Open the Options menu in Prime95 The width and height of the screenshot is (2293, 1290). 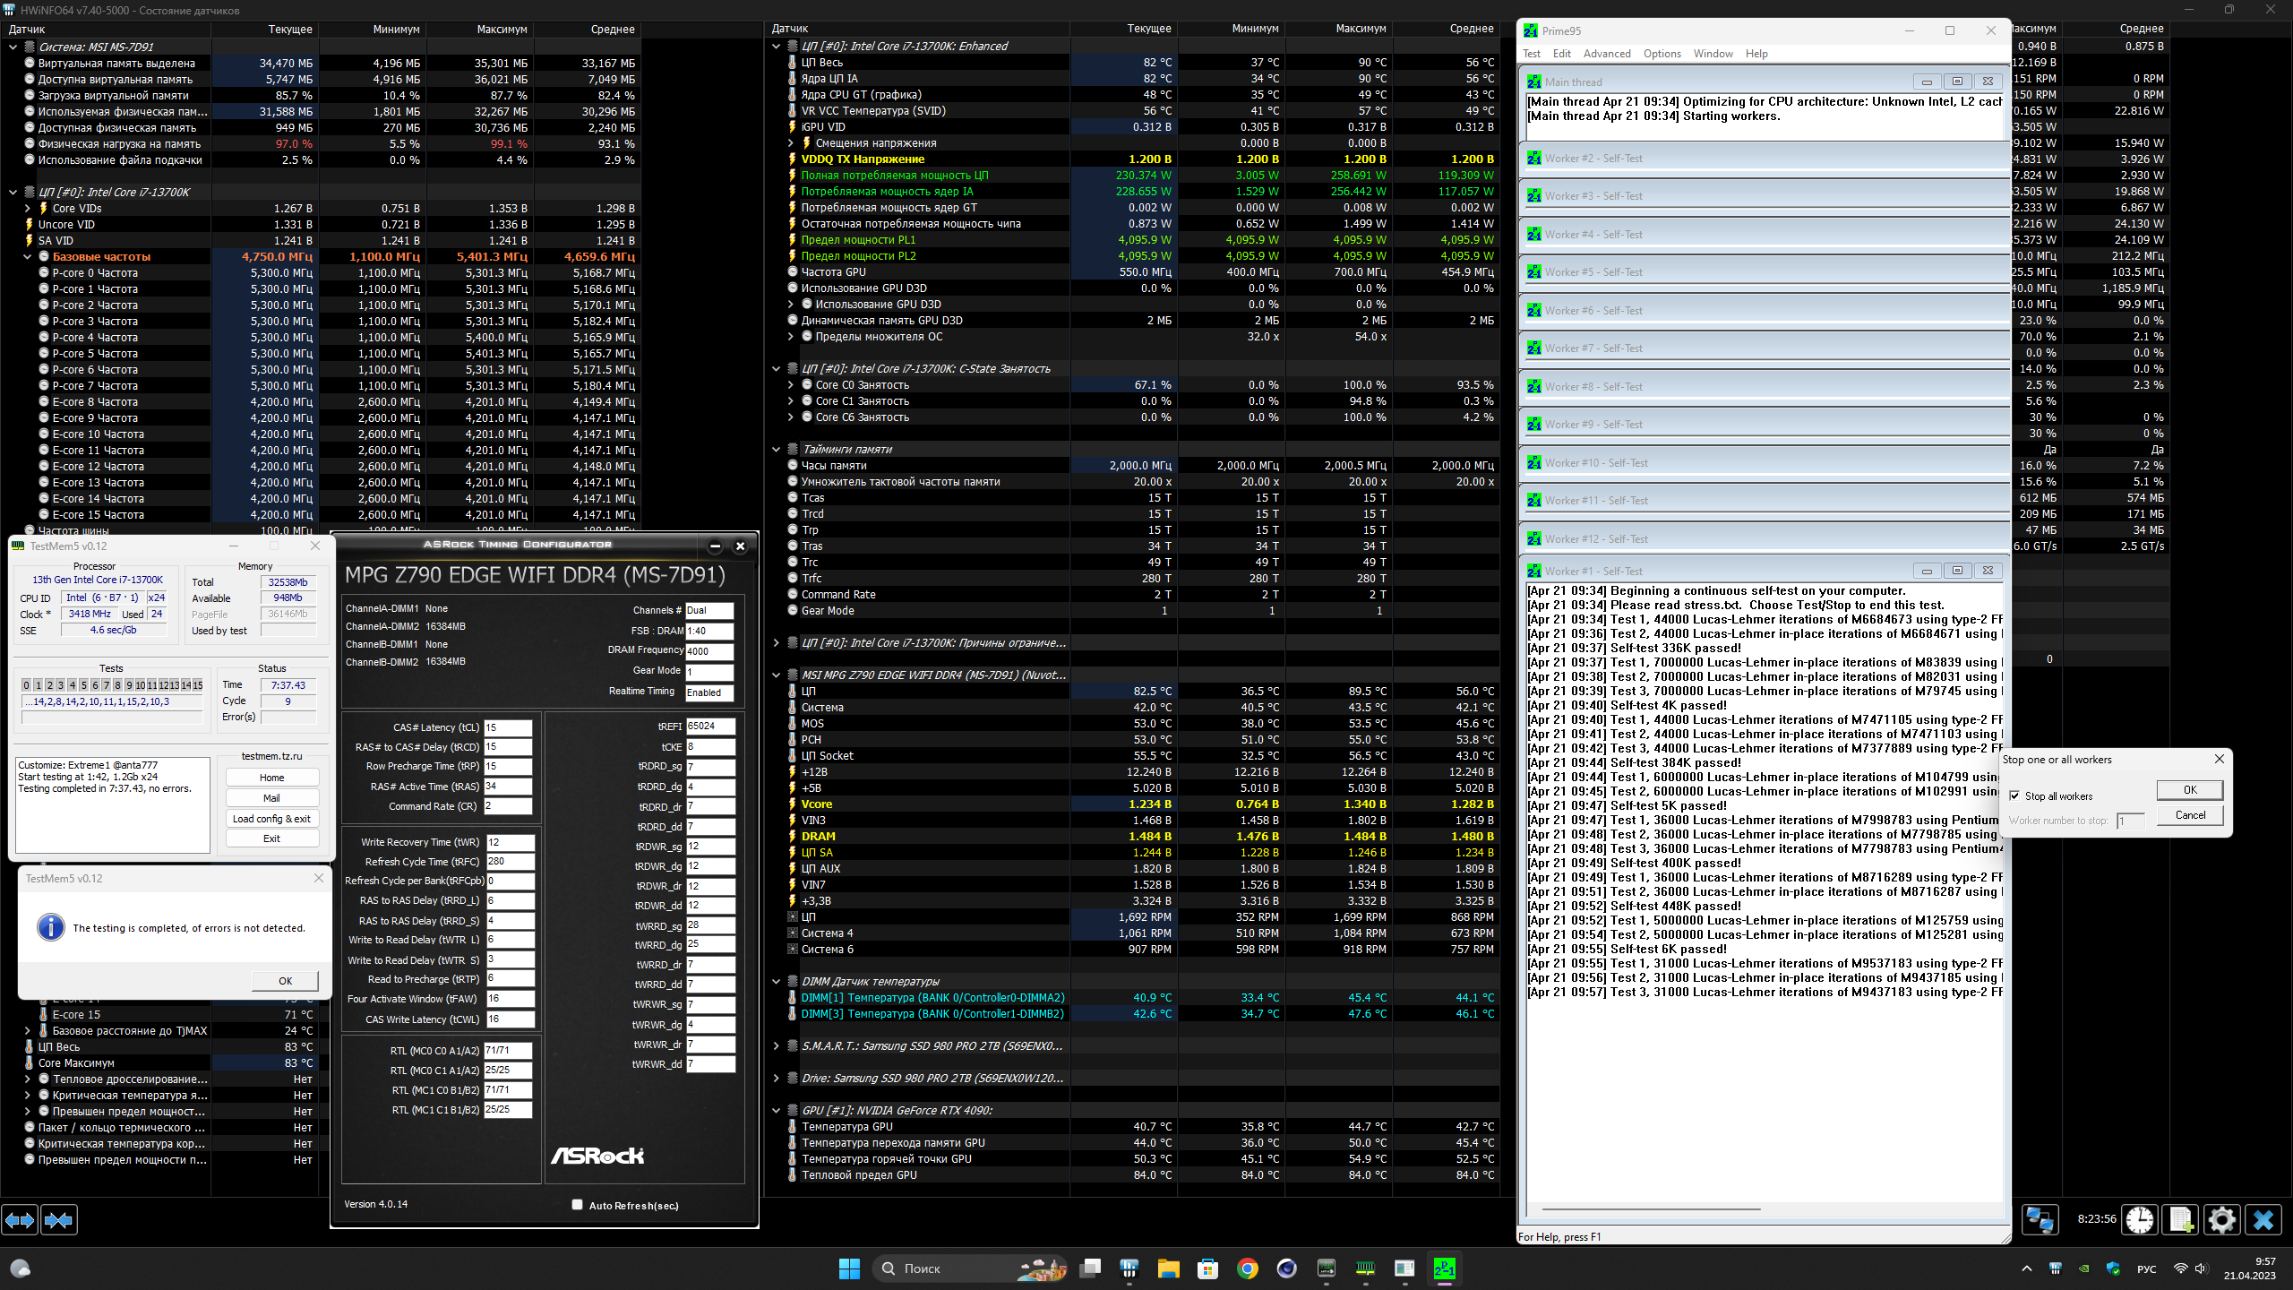coord(1662,54)
